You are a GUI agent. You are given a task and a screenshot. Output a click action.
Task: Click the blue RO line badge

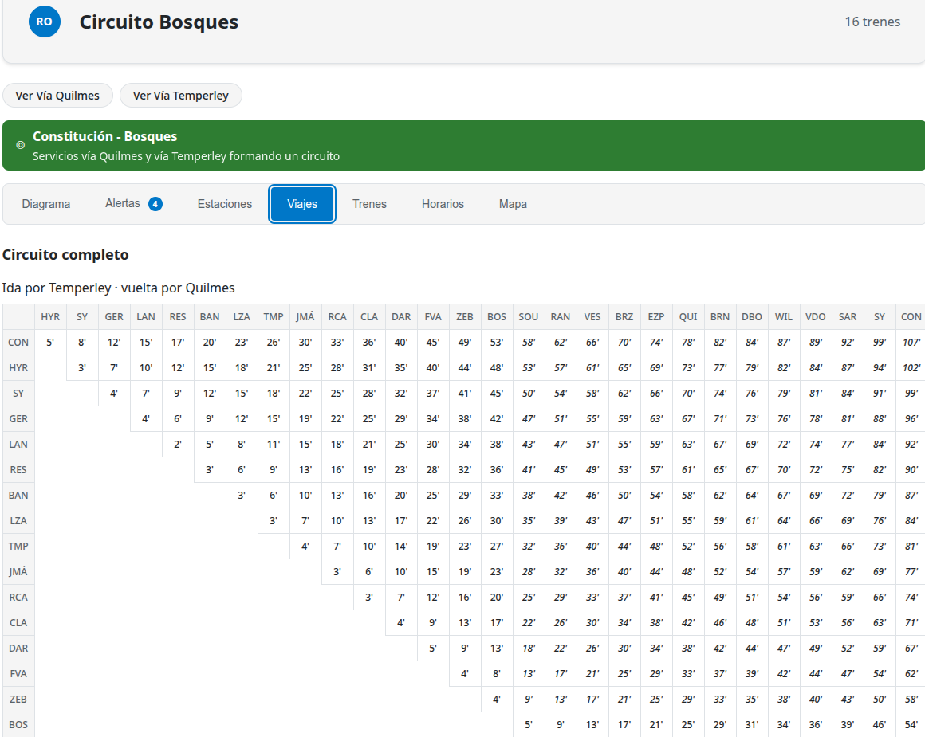coord(44,22)
